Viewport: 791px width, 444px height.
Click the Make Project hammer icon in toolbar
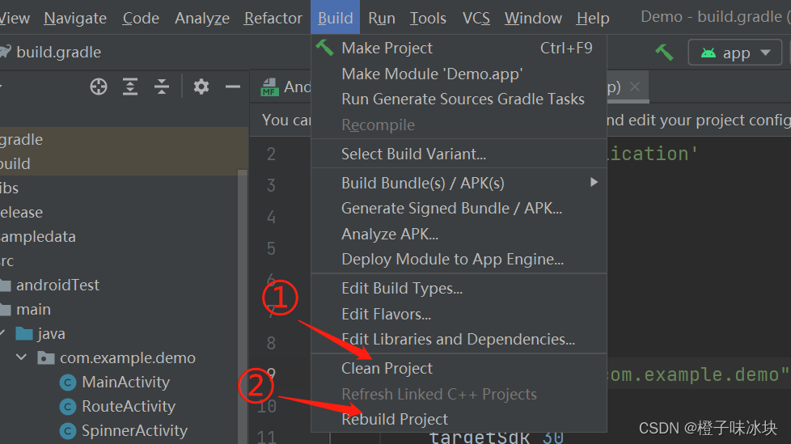coord(664,52)
